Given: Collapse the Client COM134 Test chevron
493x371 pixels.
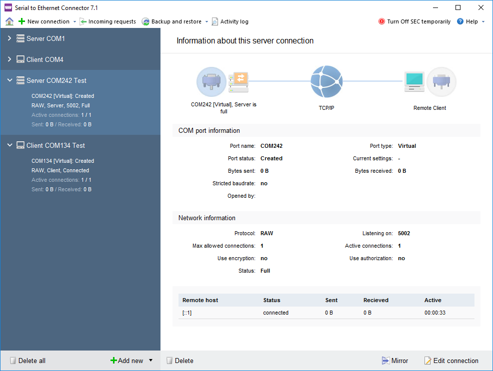Looking at the screenshot, I should click(9, 145).
